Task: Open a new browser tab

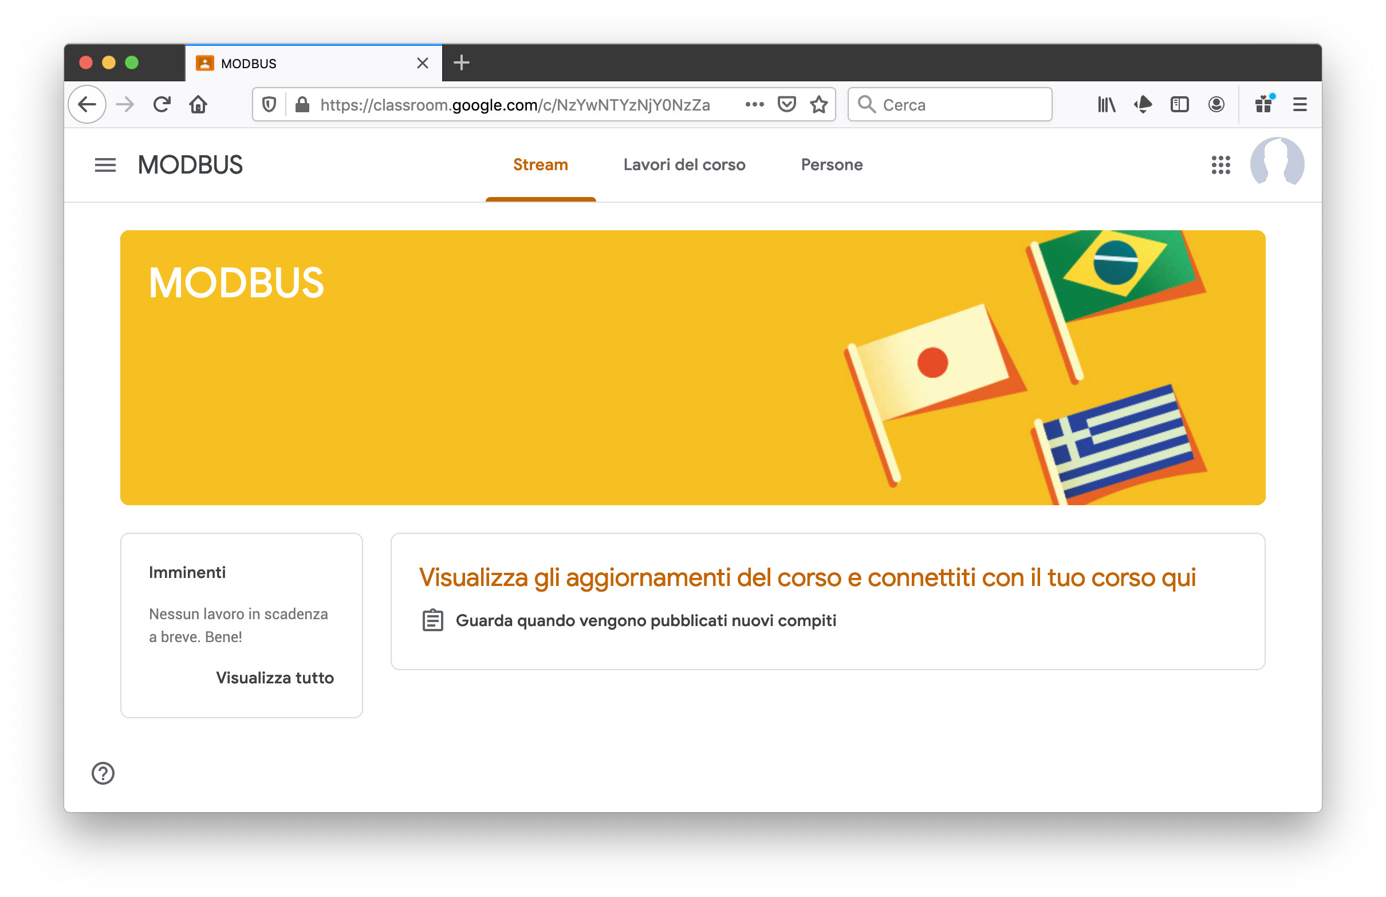Action: tap(461, 62)
